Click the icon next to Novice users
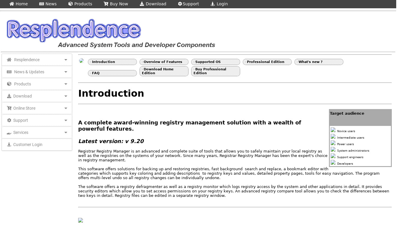This screenshot has height=227, width=403. click(x=333, y=130)
